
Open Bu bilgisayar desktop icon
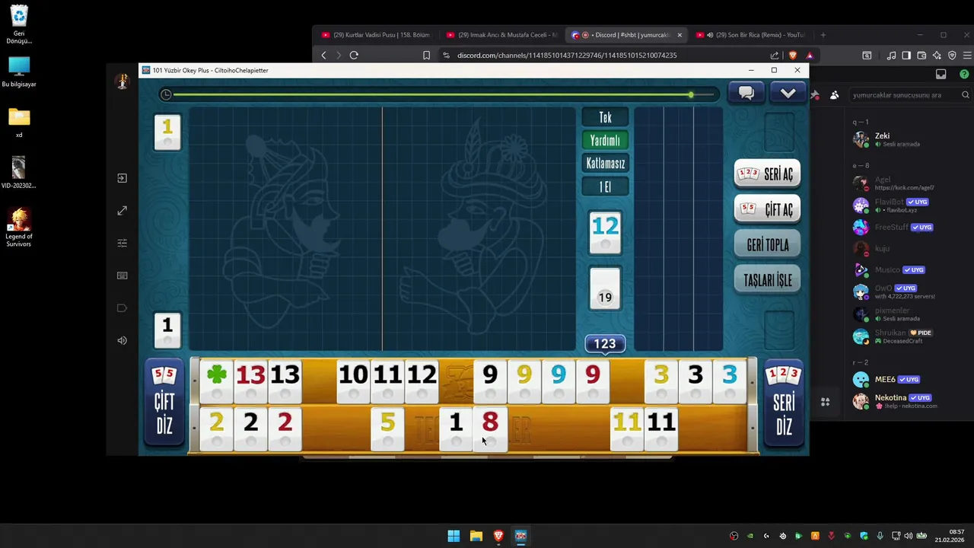coord(19,72)
